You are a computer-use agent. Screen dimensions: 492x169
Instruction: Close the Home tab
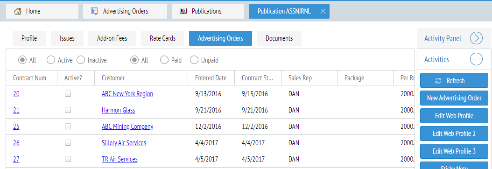(x=72, y=11)
